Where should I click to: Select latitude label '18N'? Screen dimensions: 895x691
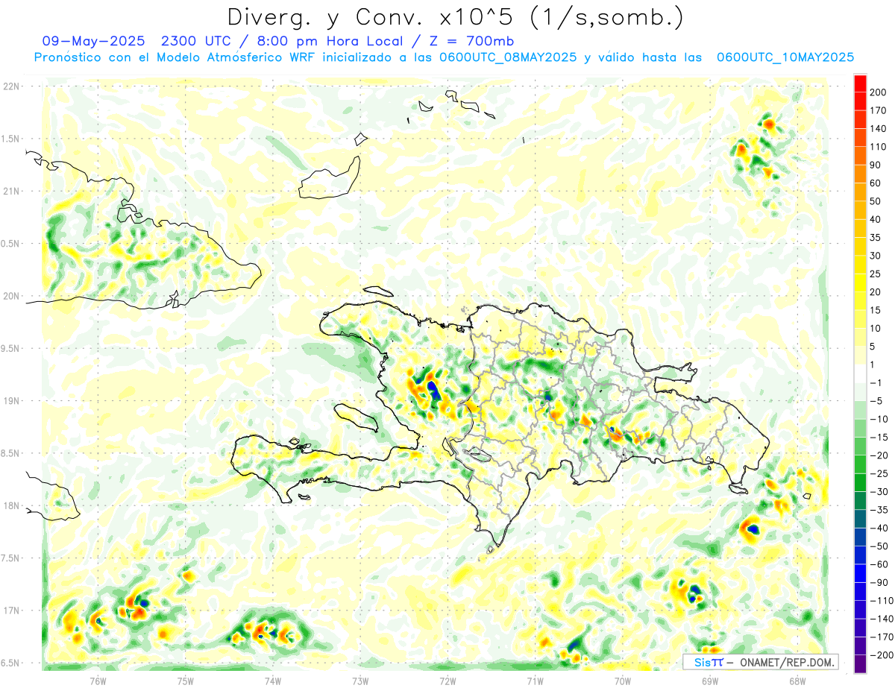pyautogui.click(x=12, y=506)
